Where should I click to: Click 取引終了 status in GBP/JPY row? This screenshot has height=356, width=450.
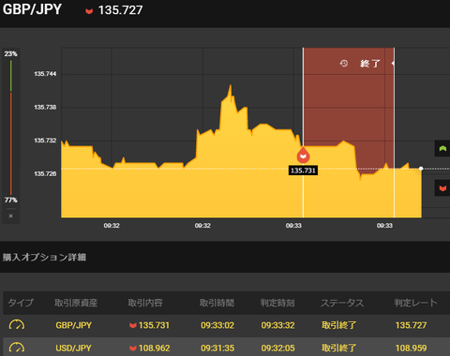point(339,325)
